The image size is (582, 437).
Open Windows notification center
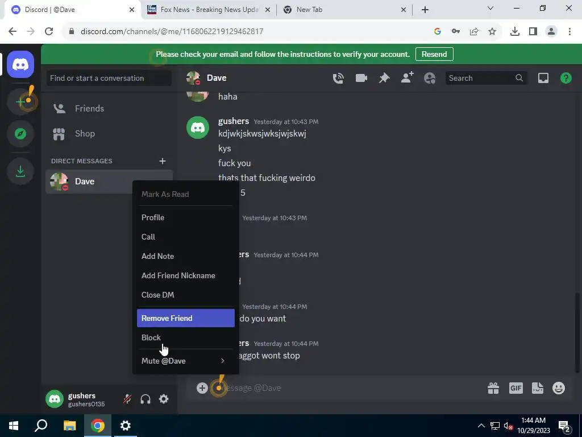coord(564,426)
